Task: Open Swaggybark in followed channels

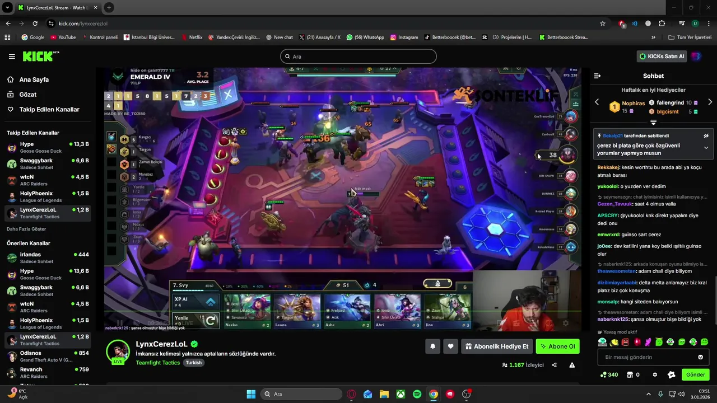Action: pos(48,164)
